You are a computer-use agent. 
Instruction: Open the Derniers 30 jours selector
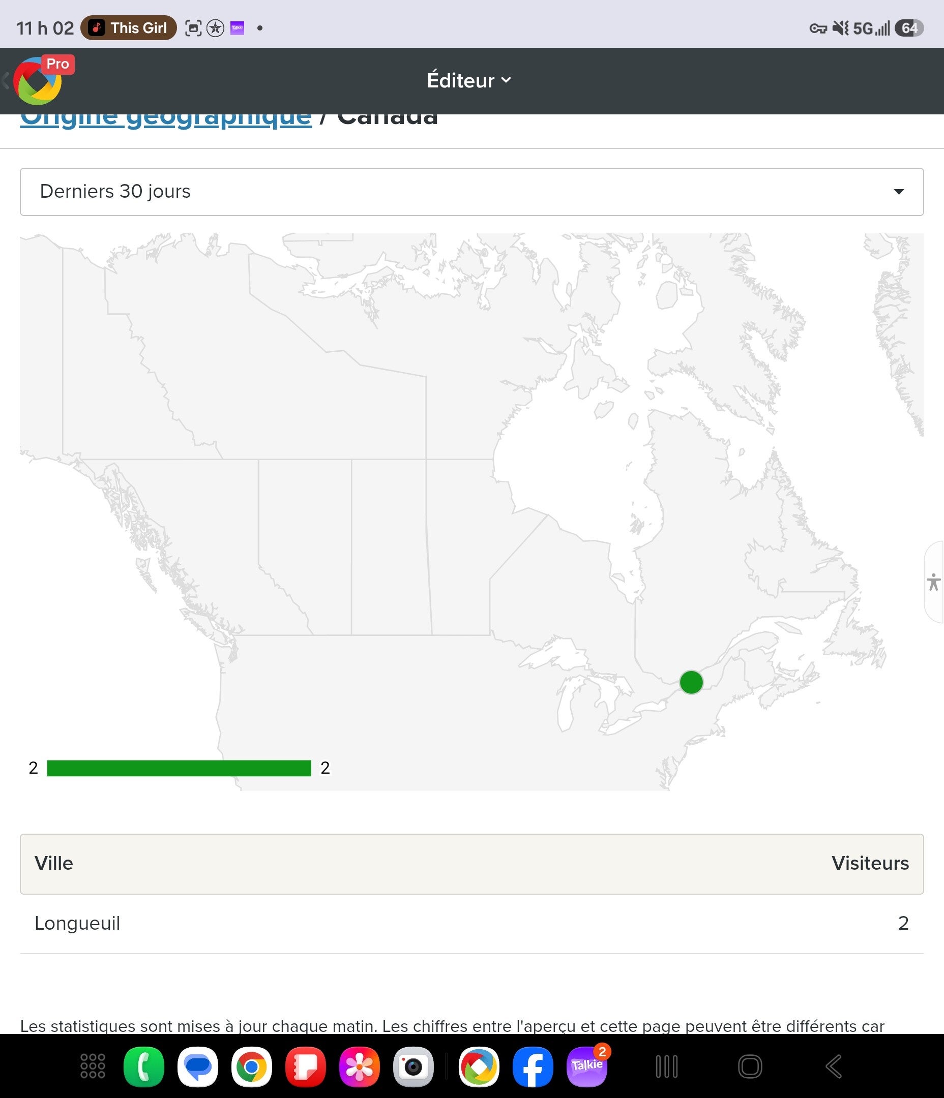(x=472, y=192)
